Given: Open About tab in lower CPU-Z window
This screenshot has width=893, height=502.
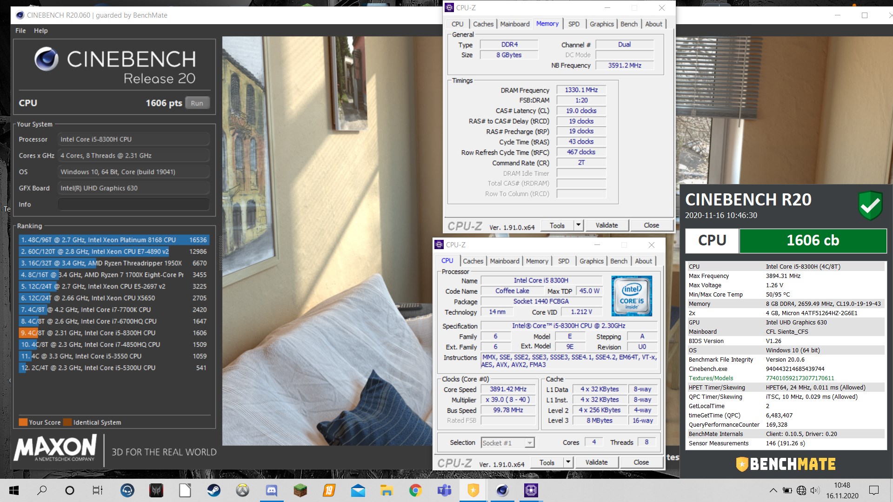Looking at the screenshot, I should [643, 261].
